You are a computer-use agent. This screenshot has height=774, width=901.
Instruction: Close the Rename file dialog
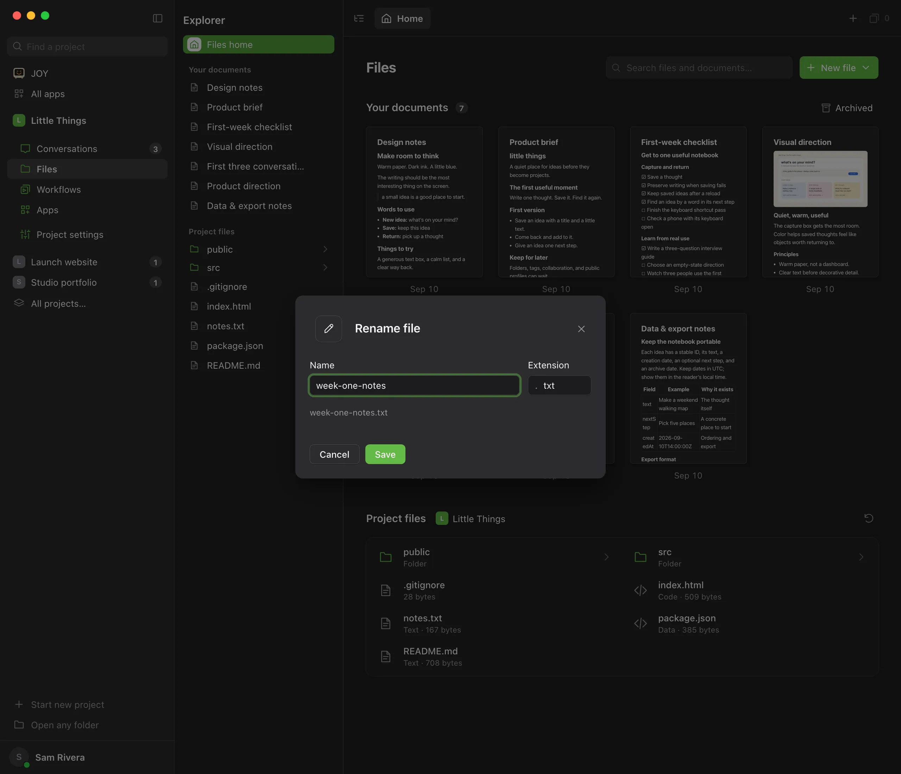tap(581, 329)
